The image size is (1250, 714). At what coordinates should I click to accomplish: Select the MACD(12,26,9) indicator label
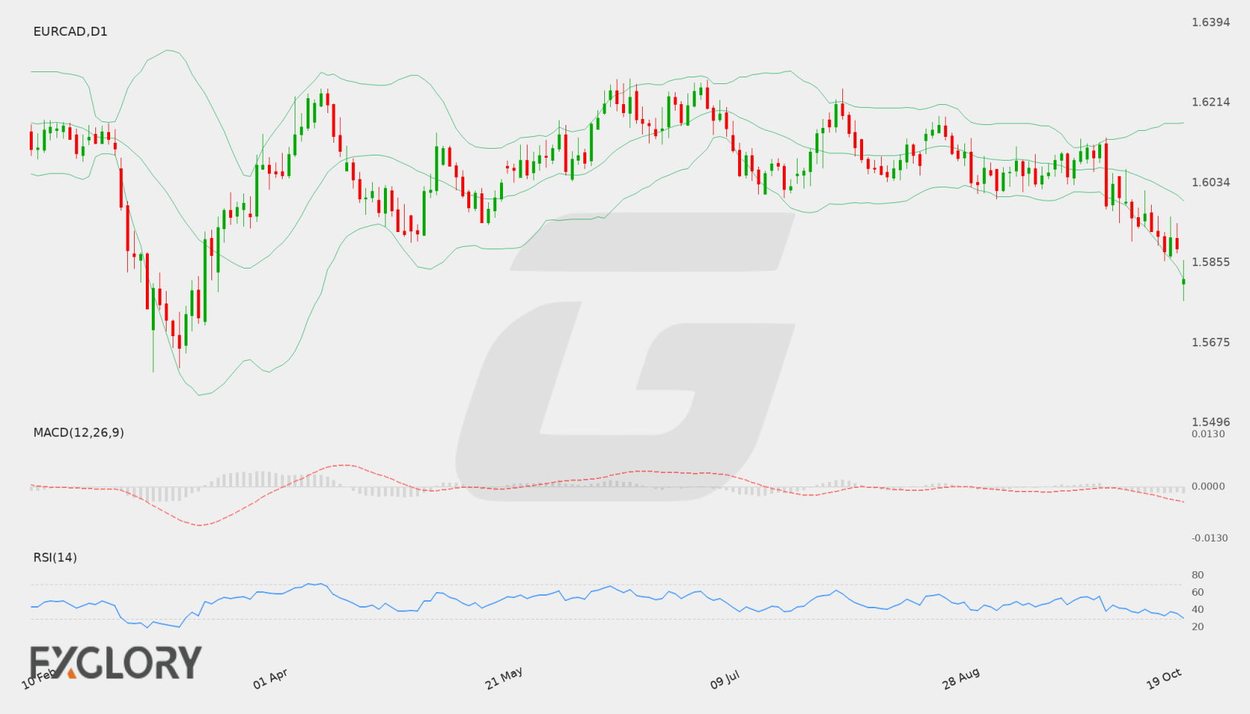[x=78, y=432]
